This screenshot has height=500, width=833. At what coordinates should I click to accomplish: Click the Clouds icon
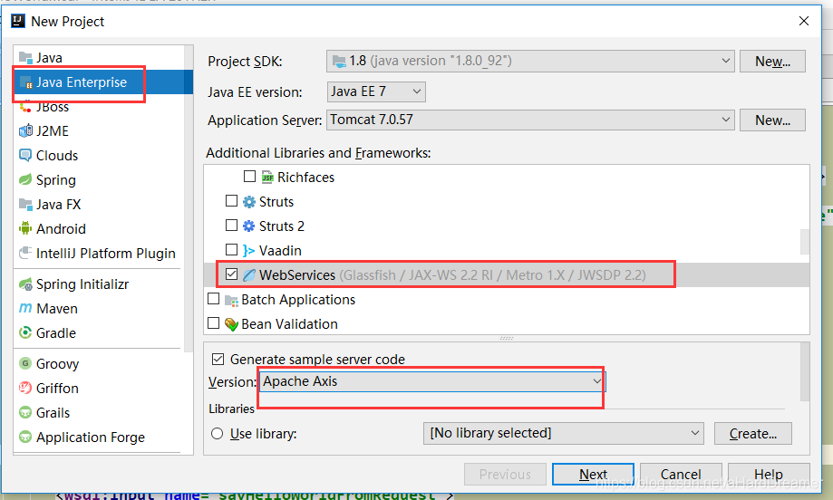tap(25, 155)
